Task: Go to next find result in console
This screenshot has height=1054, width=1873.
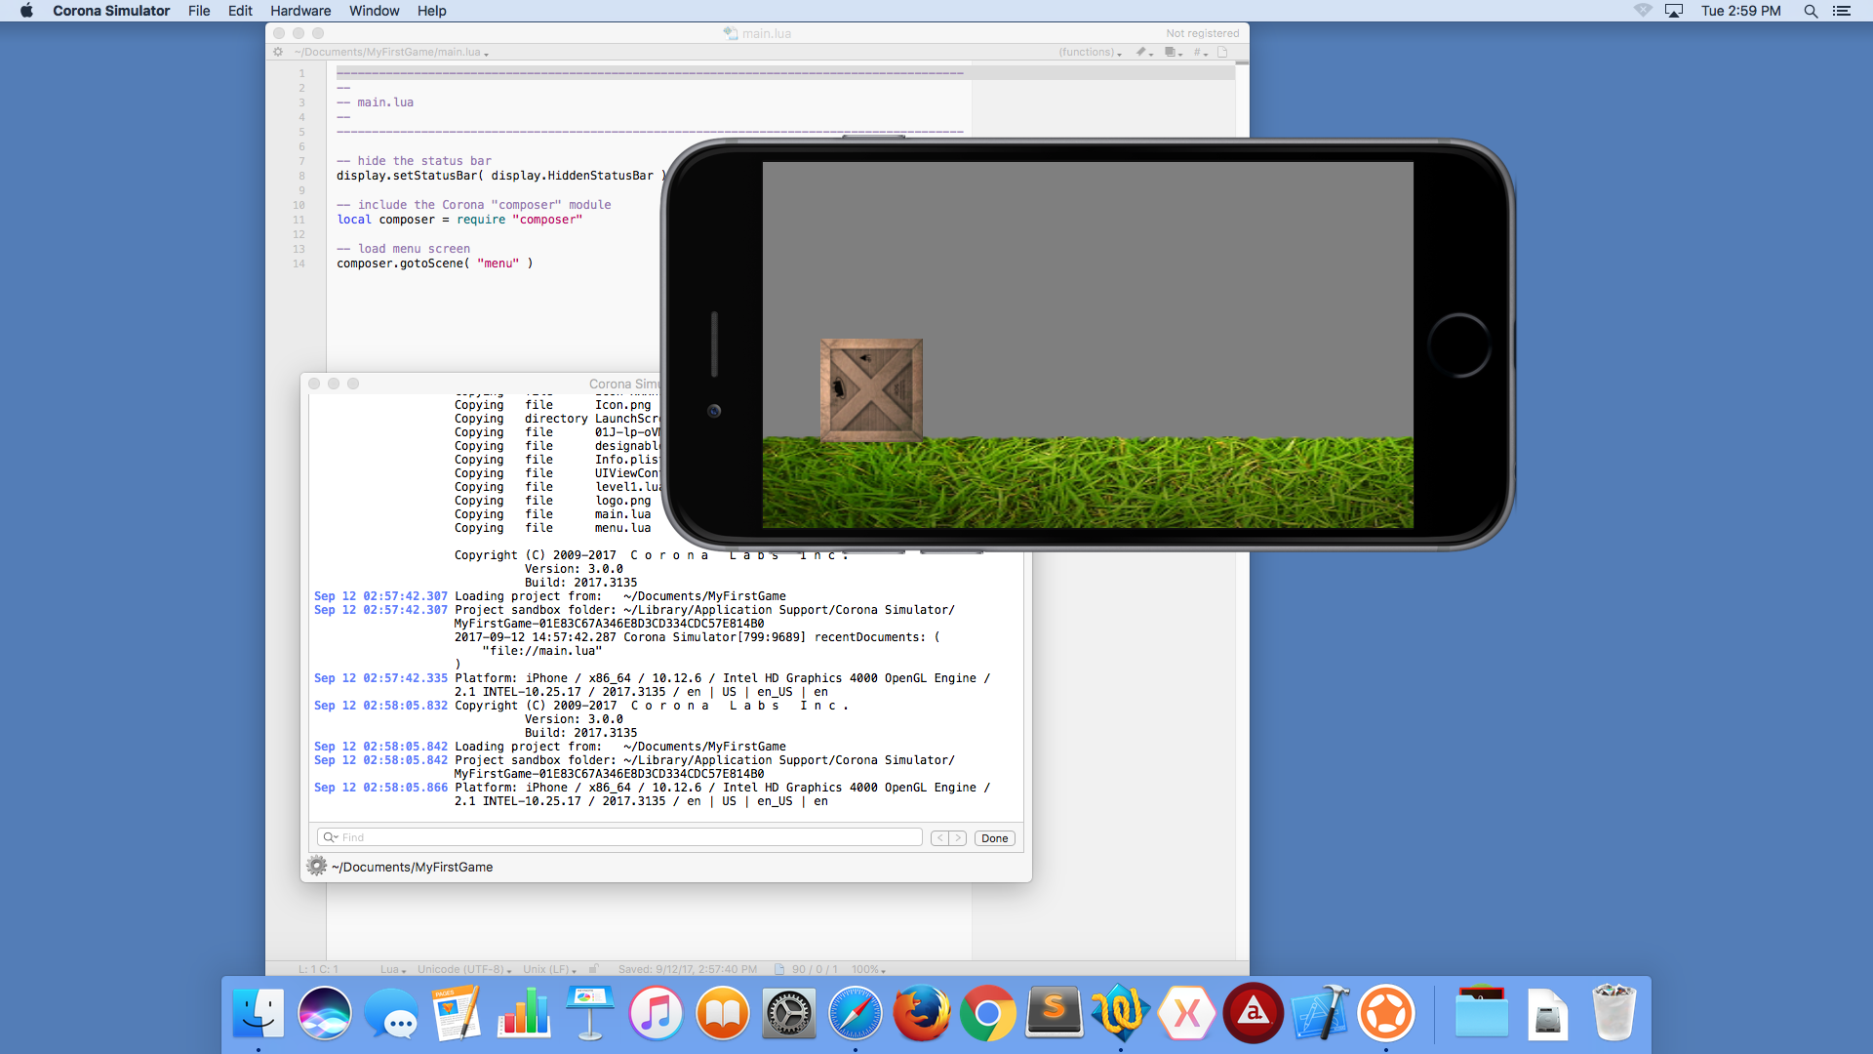Action: click(957, 837)
